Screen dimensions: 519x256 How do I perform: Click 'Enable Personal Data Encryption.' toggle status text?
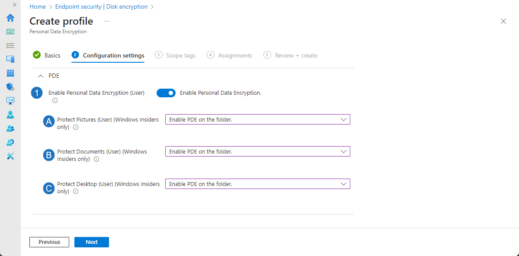[221, 93]
